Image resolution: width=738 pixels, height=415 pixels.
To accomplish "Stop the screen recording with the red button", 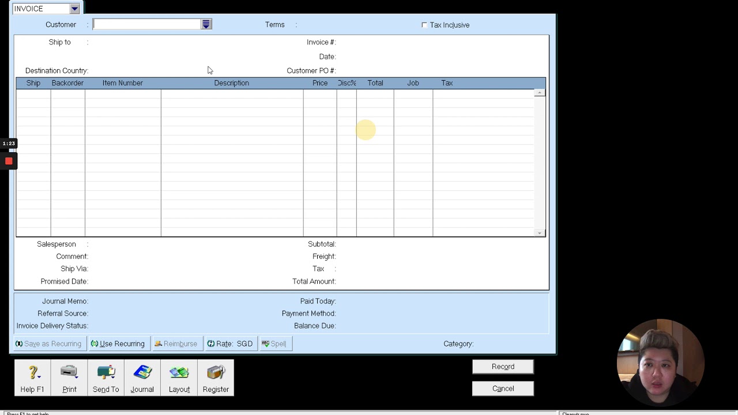I will [x=9, y=161].
